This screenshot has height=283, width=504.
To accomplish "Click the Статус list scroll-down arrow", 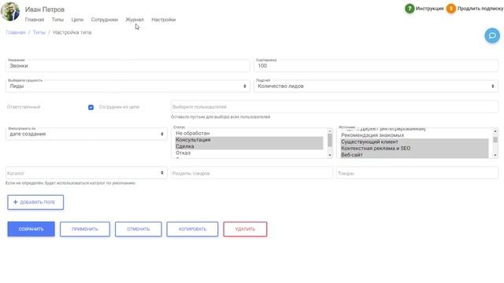I will point(330,156).
